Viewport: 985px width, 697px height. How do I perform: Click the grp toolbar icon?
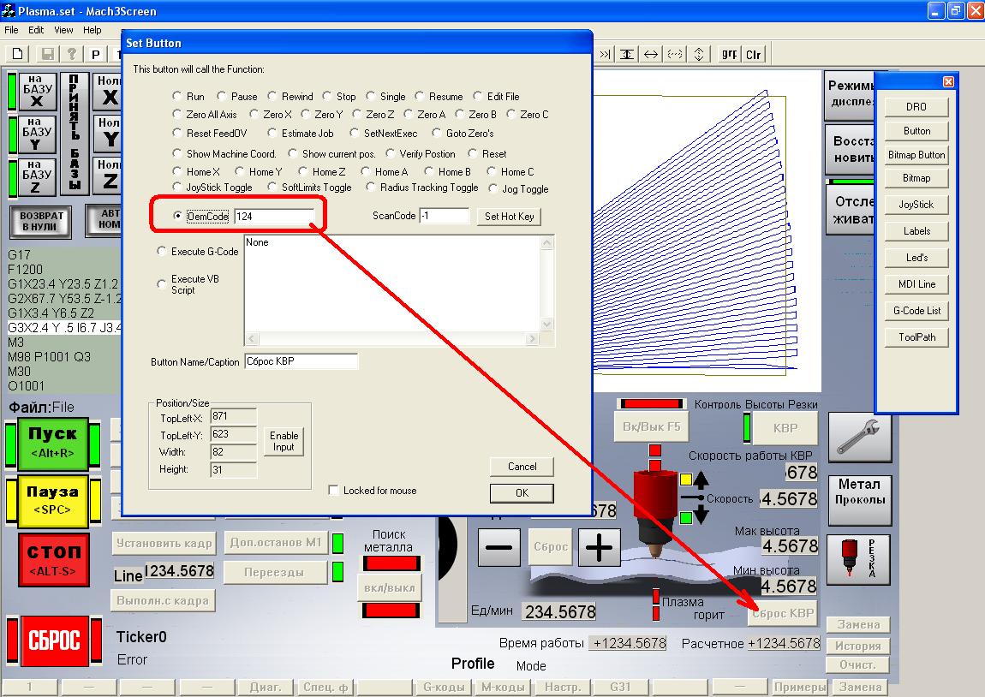point(729,54)
